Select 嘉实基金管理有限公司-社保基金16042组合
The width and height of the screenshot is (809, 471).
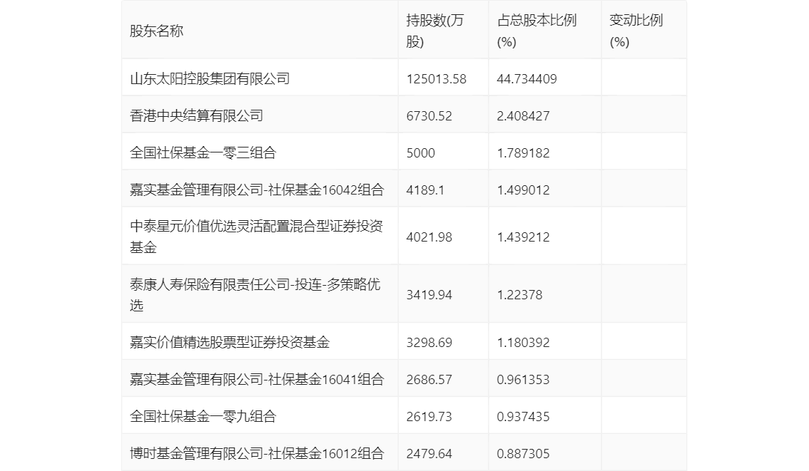pyautogui.click(x=257, y=190)
